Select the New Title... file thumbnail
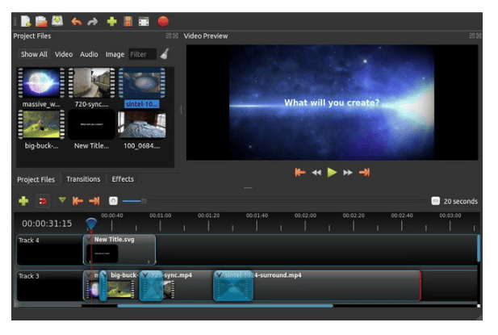The image size is (498, 335). pyautogui.click(x=91, y=124)
